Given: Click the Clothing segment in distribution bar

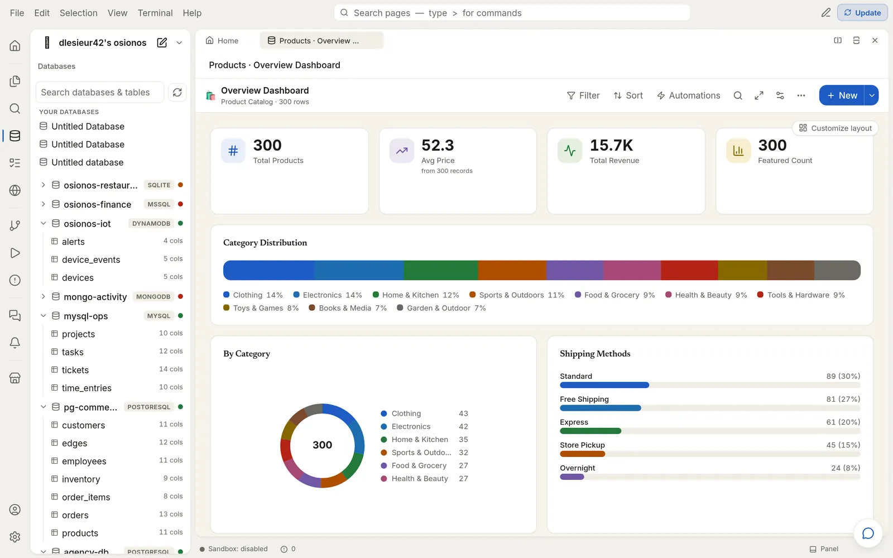Looking at the screenshot, I should [268, 270].
